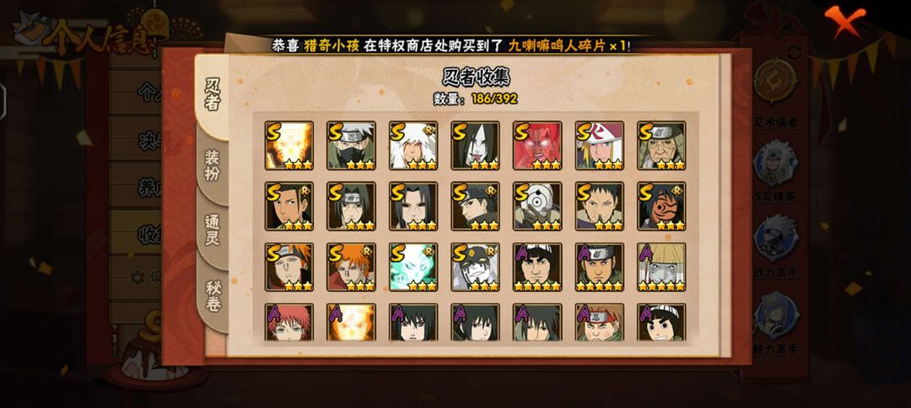Select the 忍者 tab
The width and height of the screenshot is (911, 408).
pyautogui.click(x=212, y=96)
